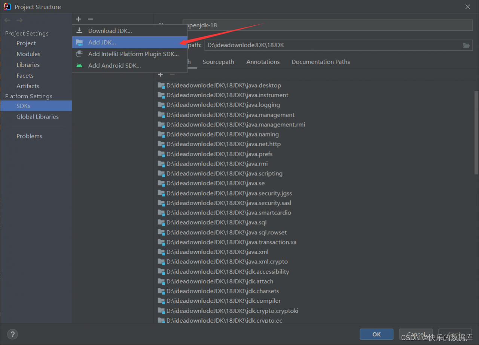The height and width of the screenshot is (345, 479).
Task: Click the folder icon beside java.logging
Action: tap(161, 105)
